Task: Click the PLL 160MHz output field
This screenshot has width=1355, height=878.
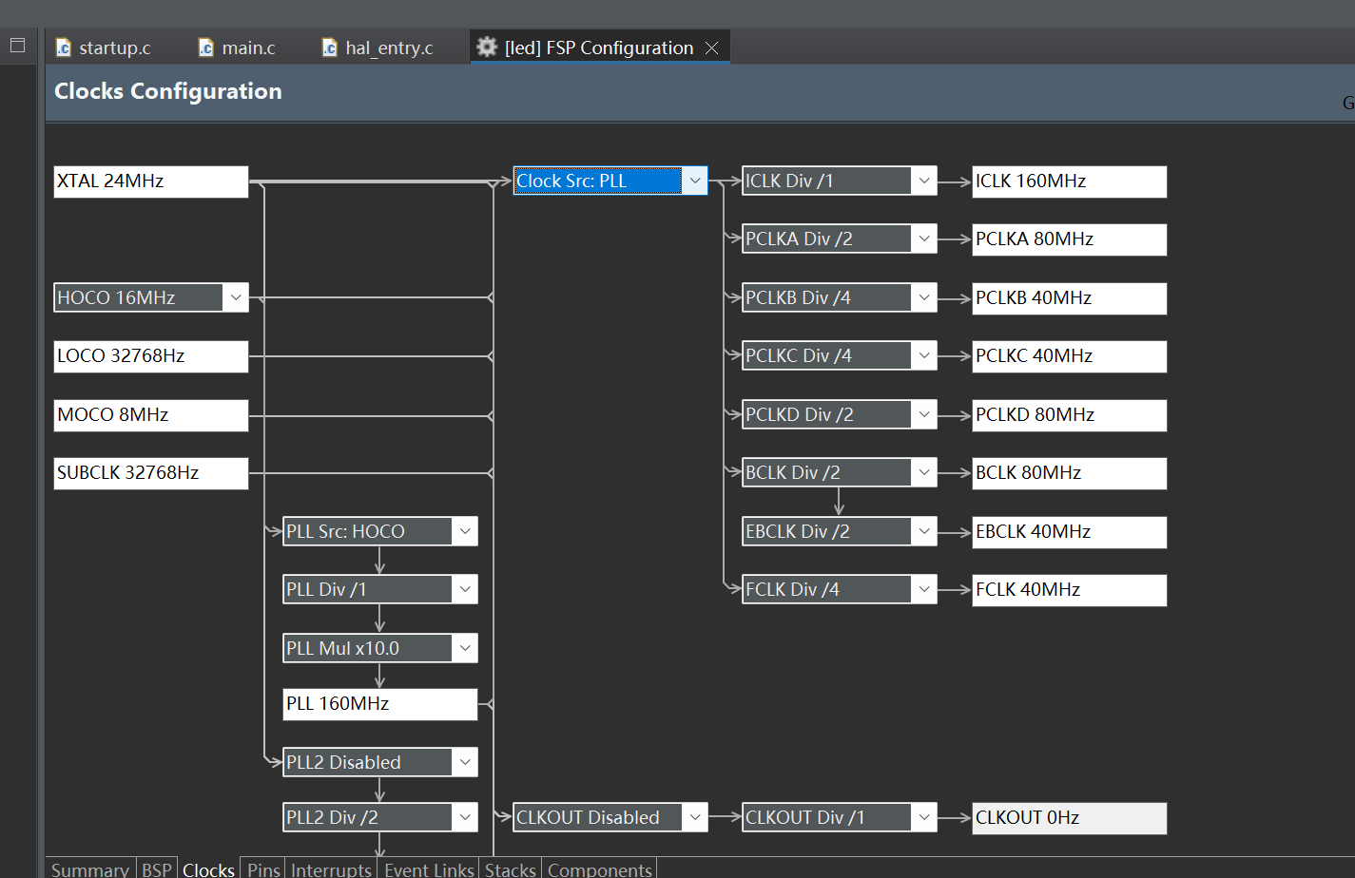Action: point(380,704)
